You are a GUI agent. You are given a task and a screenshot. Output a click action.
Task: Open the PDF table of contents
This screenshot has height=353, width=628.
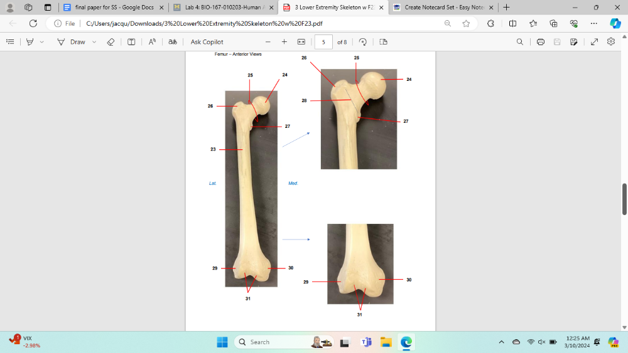pyautogui.click(x=10, y=42)
